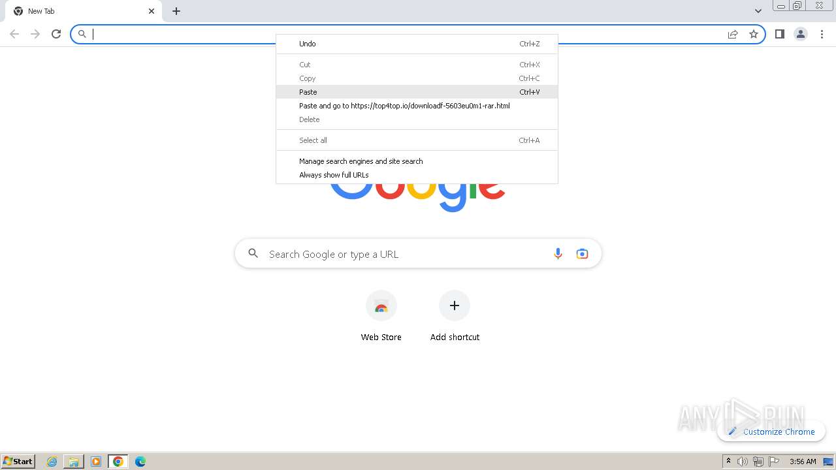836x470 pixels.
Task: Click the Show desktop tray button
Action: tap(829, 462)
